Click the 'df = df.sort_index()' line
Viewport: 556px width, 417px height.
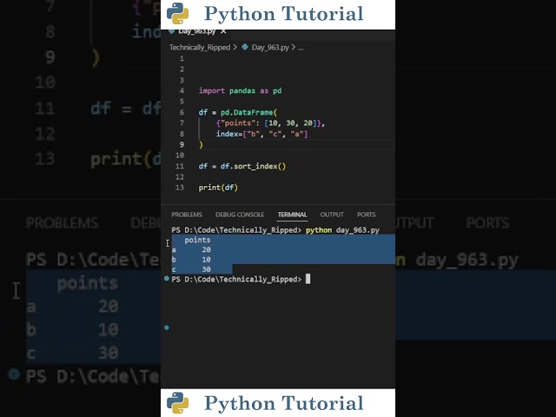(x=242, y=166)
